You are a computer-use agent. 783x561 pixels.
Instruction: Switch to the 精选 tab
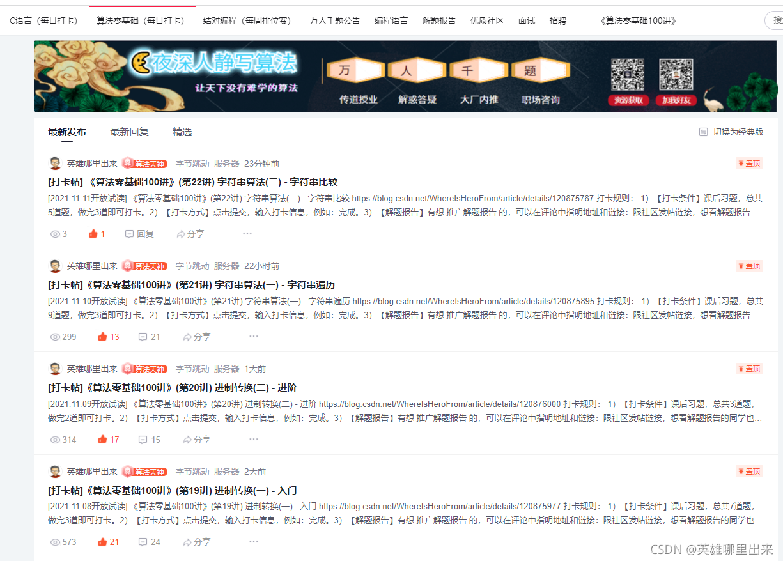(182, 132)
